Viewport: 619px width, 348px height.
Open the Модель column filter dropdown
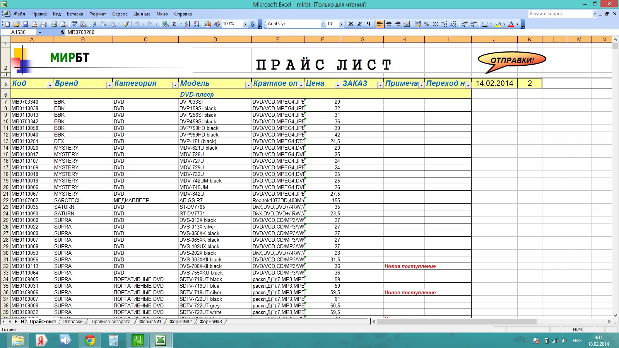pyautogui.click(x=248, y=85)
